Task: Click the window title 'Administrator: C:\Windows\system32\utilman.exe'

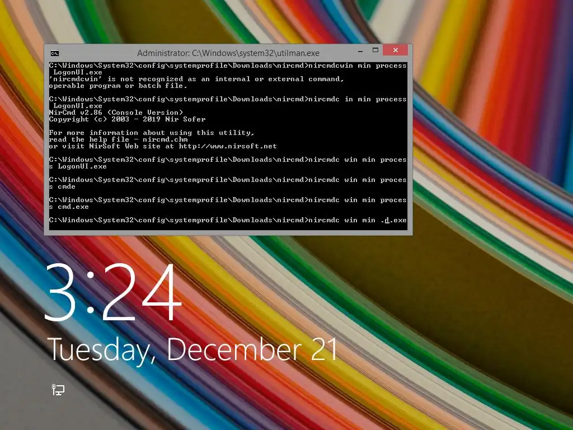Action: coord(228,53)
